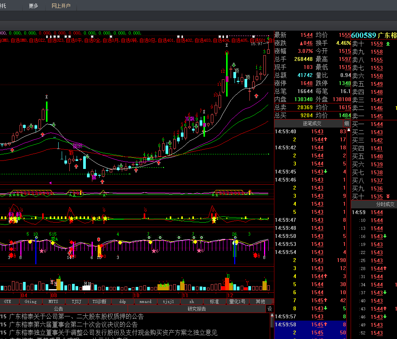Click the 总卖 28369 value
Viewport: 397px width, 339px height.
pos(305,107)
